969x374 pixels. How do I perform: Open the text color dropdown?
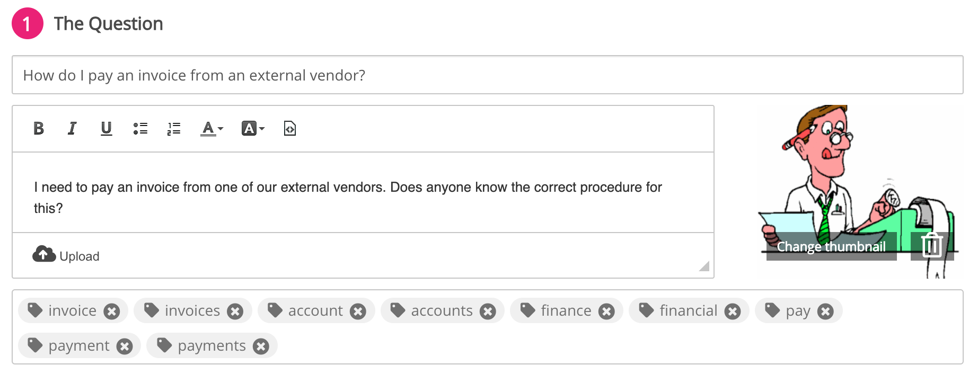(x=212, y=129)
